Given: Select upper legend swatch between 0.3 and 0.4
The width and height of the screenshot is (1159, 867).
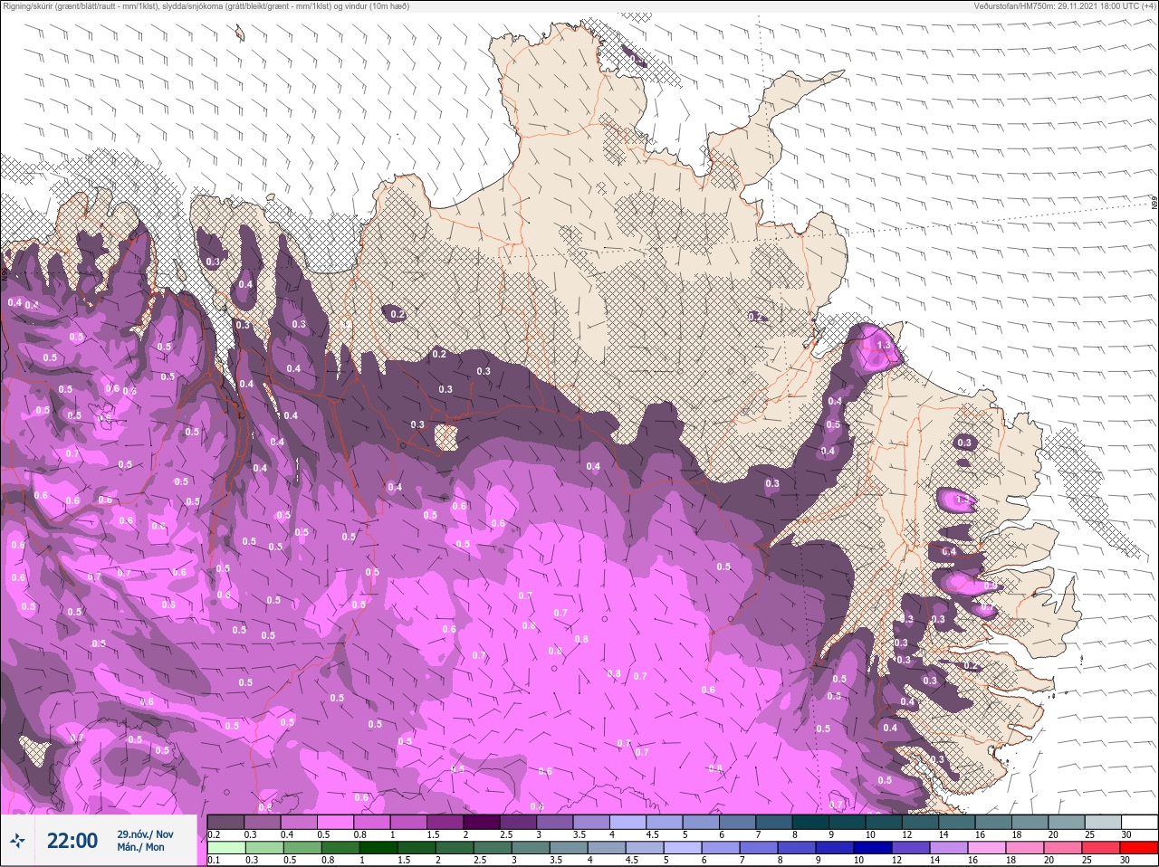Looking at the screenshot, I should [x=263, y=822].
